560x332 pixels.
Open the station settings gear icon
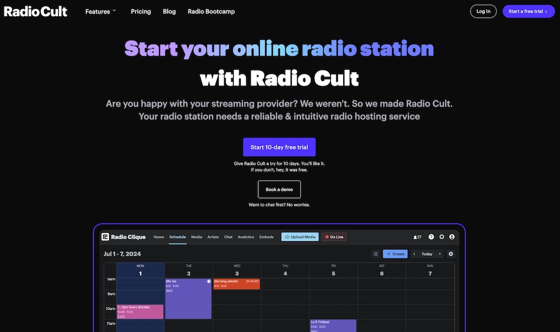pos(442,237)
